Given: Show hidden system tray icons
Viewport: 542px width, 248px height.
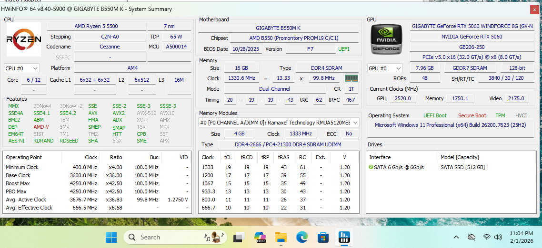Looking at the screenshot, I should point(456,237).
